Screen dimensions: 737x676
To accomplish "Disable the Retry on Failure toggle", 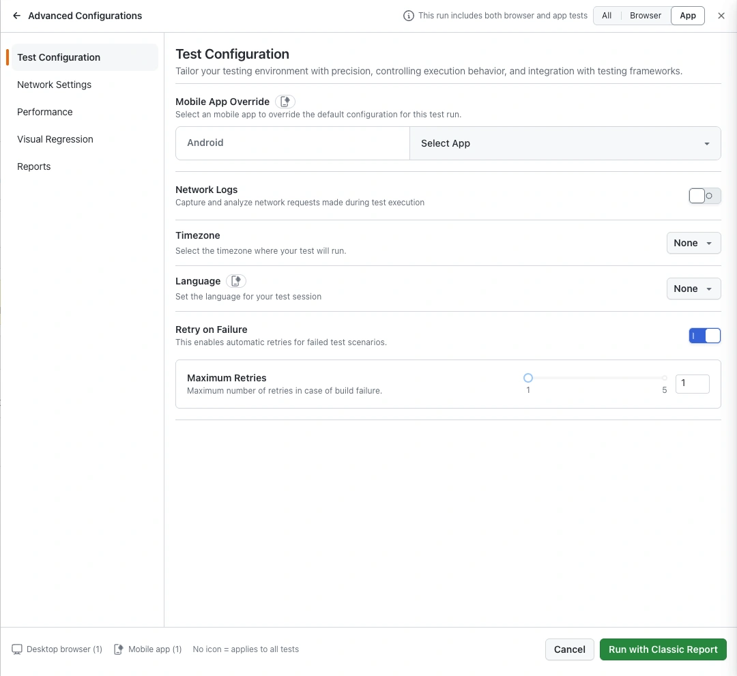I will click(704, 336).
